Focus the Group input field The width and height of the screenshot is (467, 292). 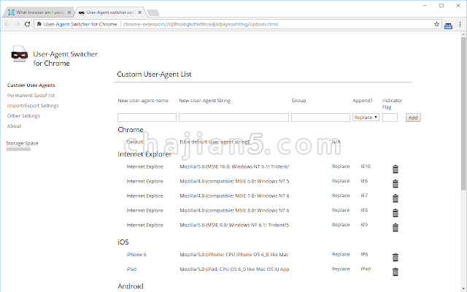[320, 118]
